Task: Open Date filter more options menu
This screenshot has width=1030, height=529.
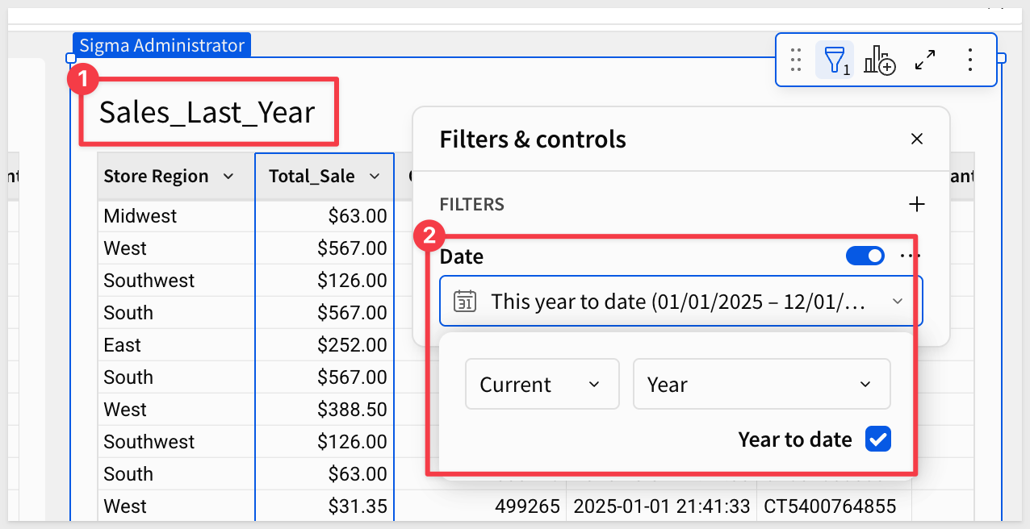Action: click(910, 256)
